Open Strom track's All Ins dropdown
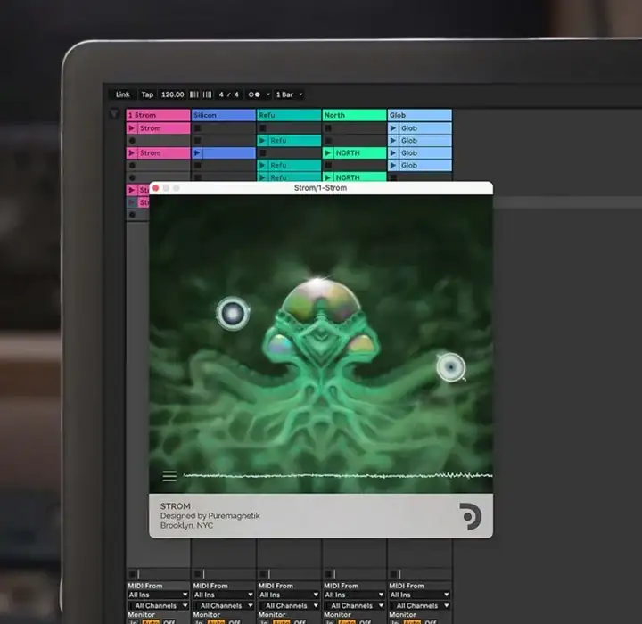The height and width of the screenshot is (624, 642). pos(158,595)
